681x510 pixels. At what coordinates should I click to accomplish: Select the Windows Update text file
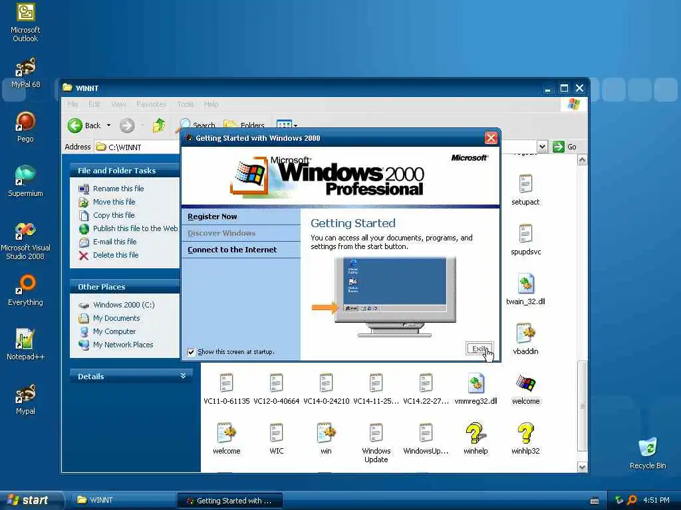(x=376, y=443)
